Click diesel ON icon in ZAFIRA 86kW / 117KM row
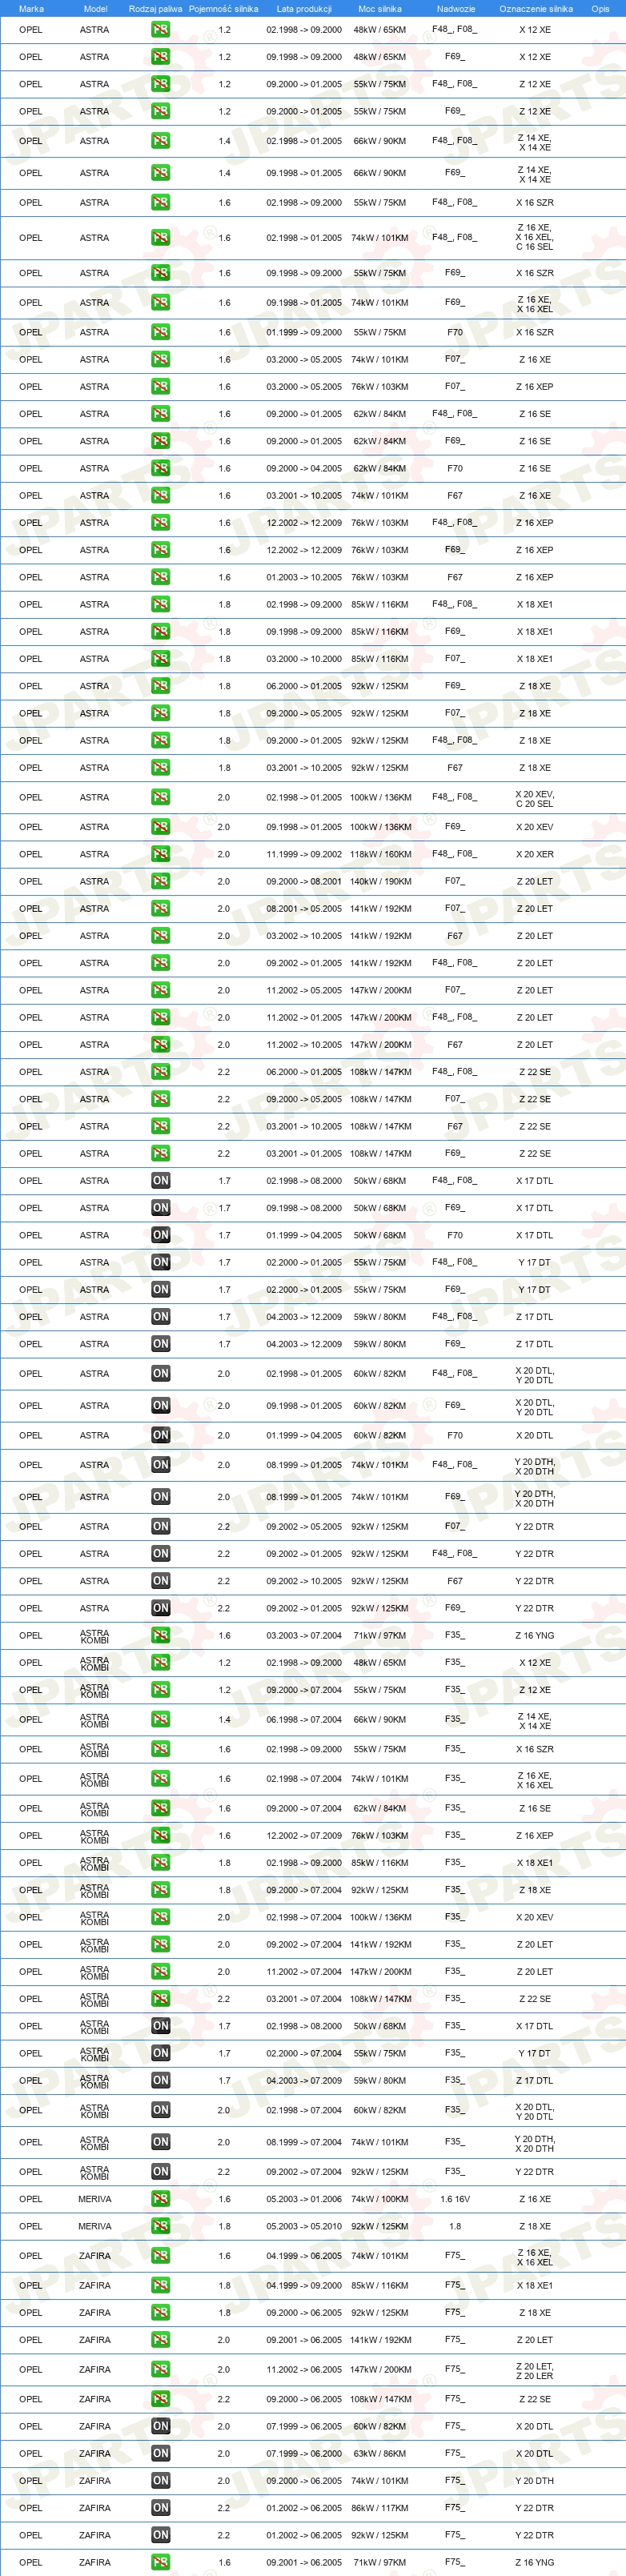 point(160,2507)
